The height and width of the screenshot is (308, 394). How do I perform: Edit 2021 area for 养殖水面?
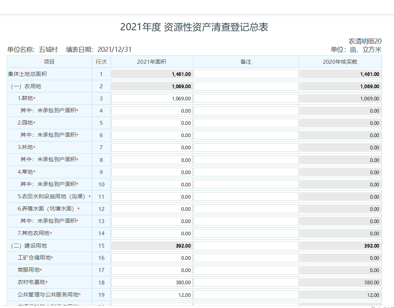pyautogui.click(x=152, y=209)
